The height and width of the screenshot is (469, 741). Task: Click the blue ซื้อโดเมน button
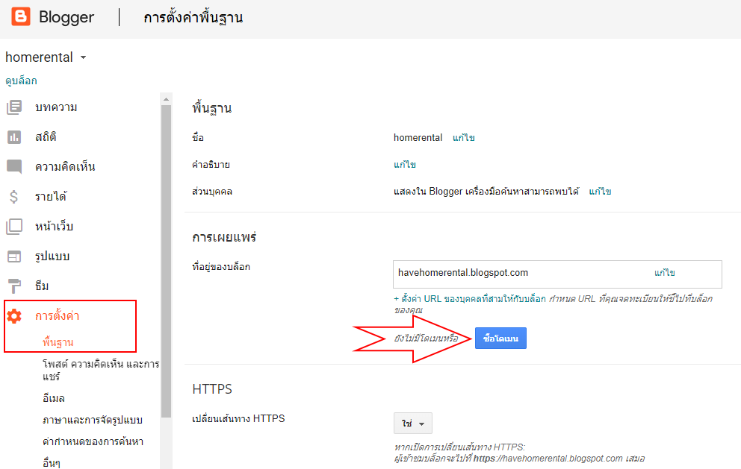coord(500,339)
